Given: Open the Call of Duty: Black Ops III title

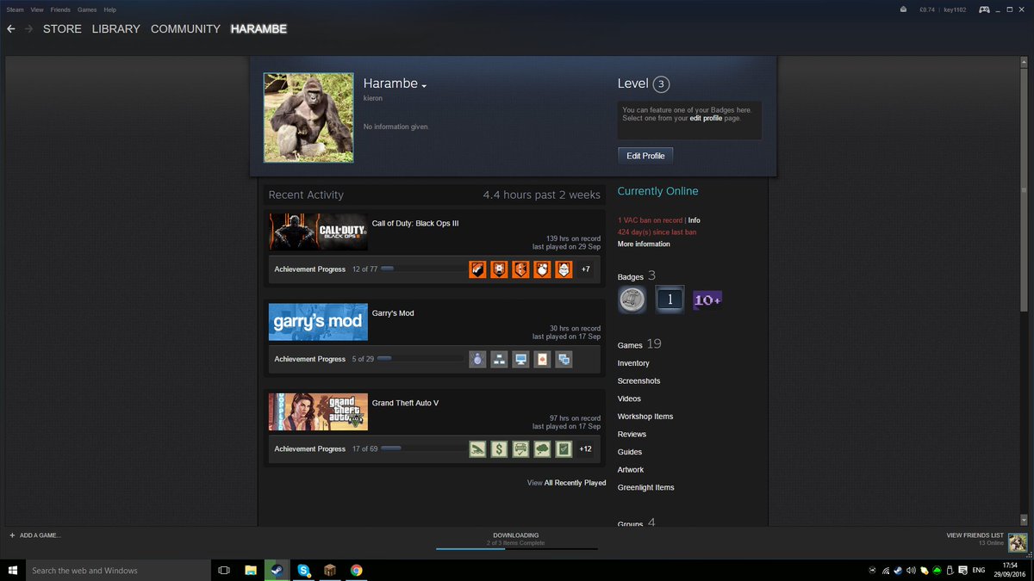Looking at the screenshot, I should (x=415, y=223).
